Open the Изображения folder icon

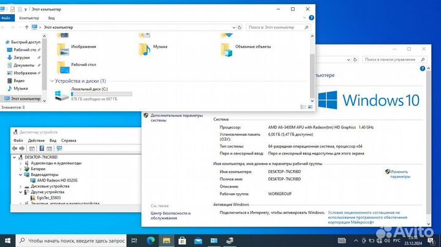62,50
